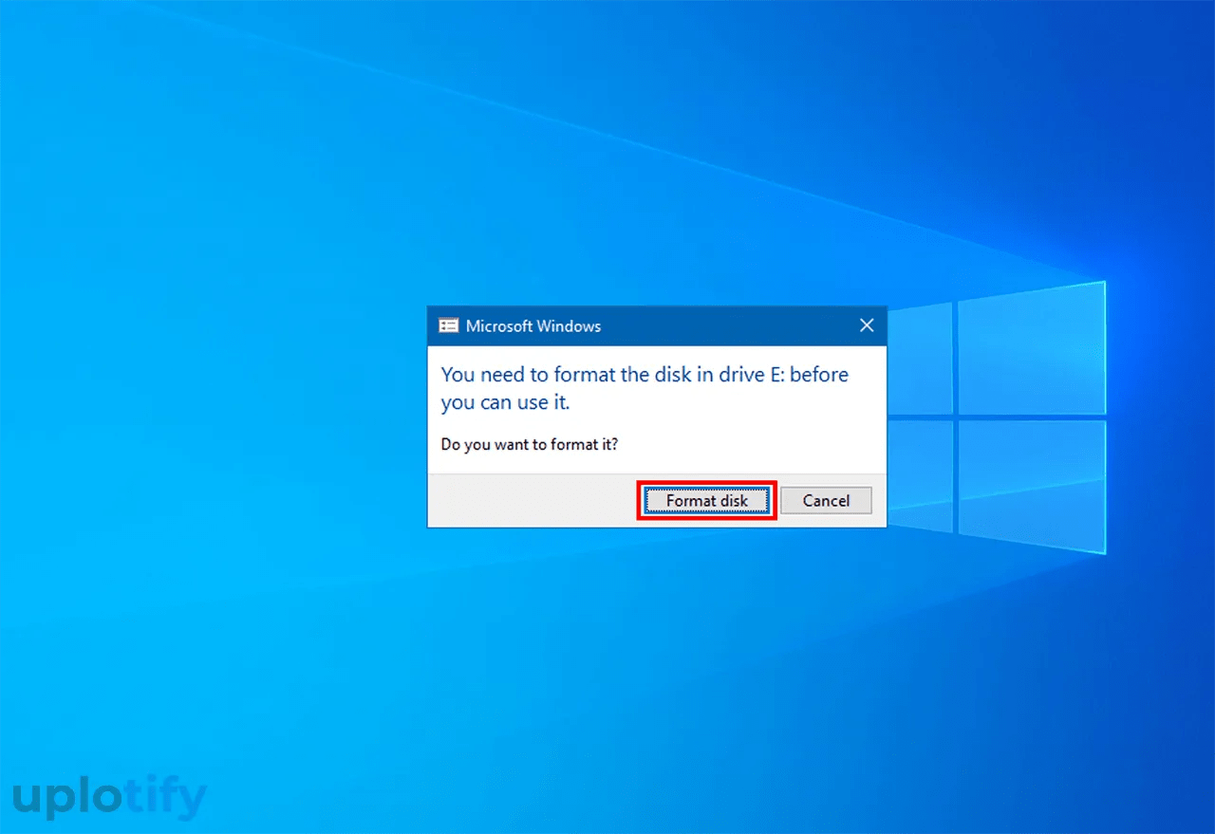Close the Microsoft Windows dialog
1215x834 pixels.
coord(867,325)
